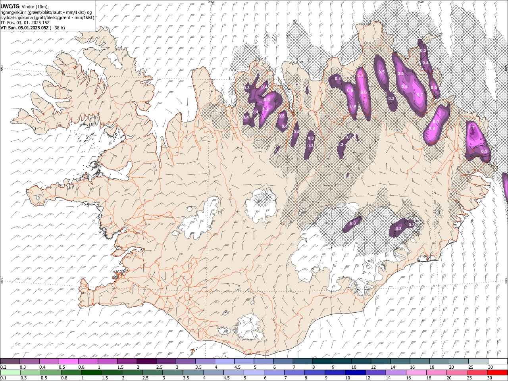Image resolution: width=508 pixels, height=381 pixels.
Task: Click the 1.2 snowfall value on the map
Action: click(266, 110)
